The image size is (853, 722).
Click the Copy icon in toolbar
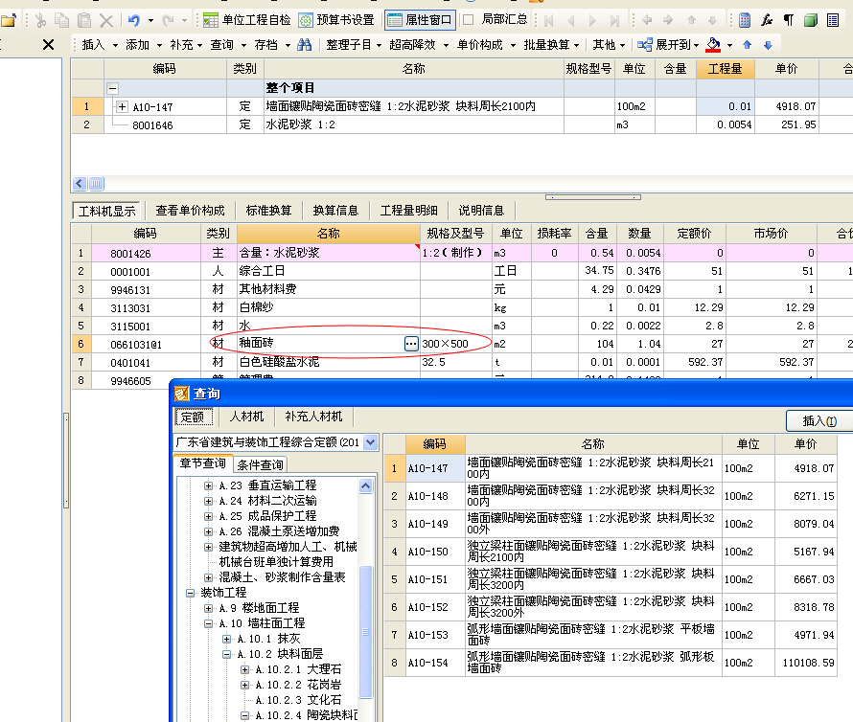coord(62,21)
